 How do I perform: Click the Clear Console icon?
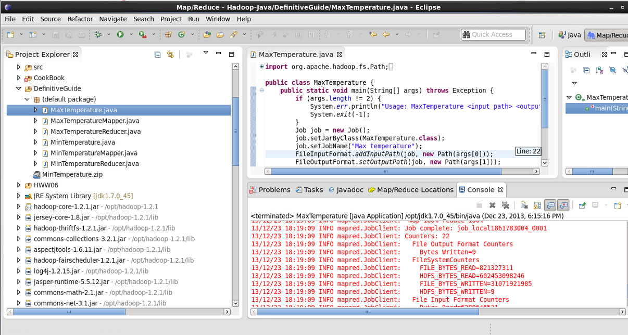pos(524,205)
